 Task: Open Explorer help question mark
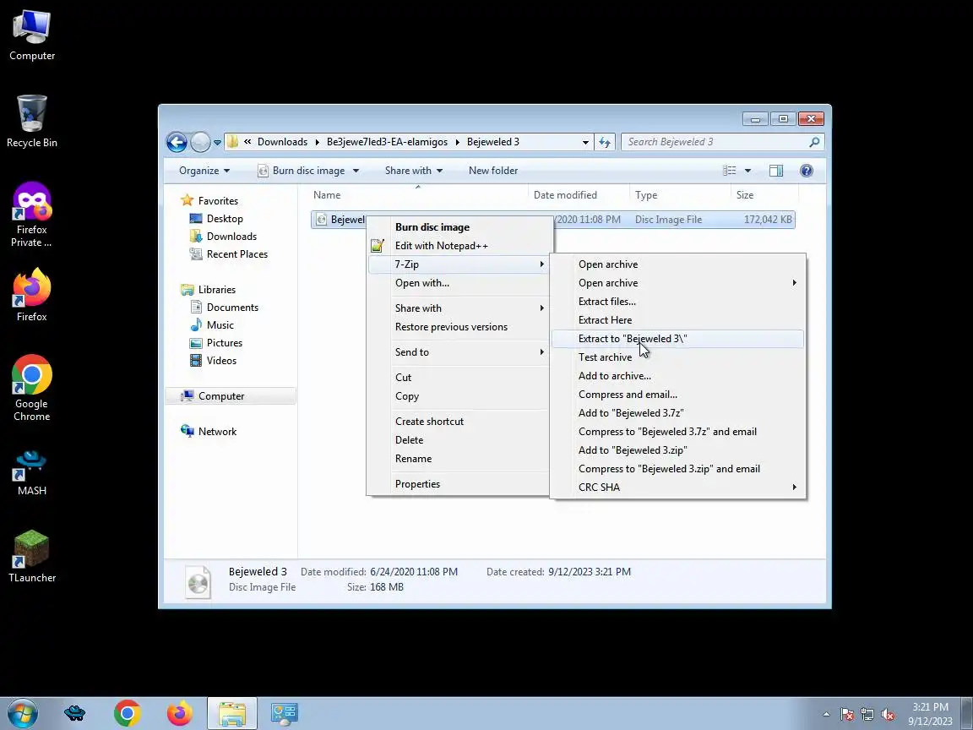click(806, 171)
